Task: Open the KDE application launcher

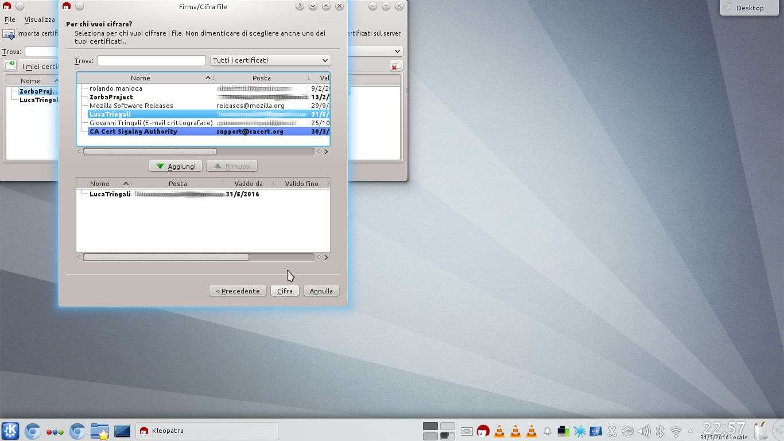Action: pos(10,431)
